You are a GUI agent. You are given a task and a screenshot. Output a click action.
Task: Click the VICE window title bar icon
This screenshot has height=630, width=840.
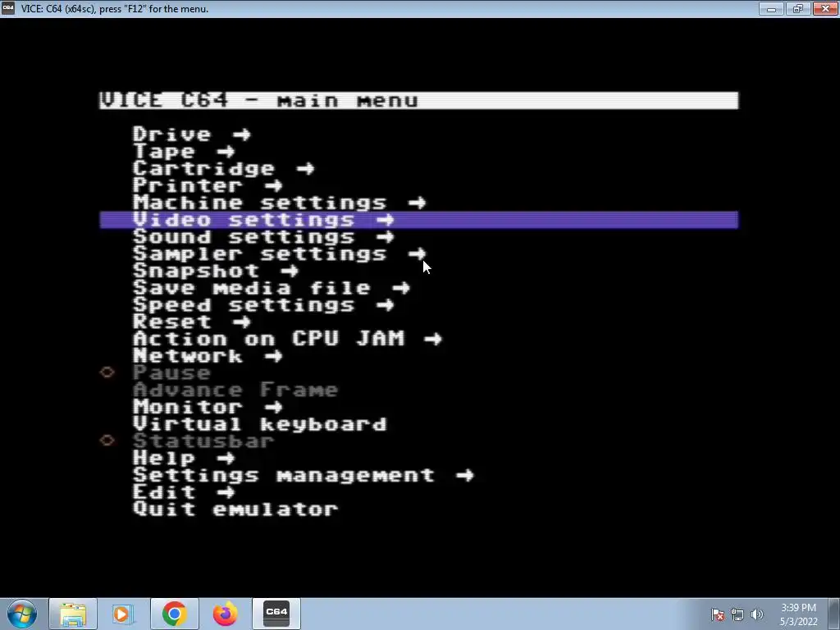pyautogui.click(x=8, y=8)
